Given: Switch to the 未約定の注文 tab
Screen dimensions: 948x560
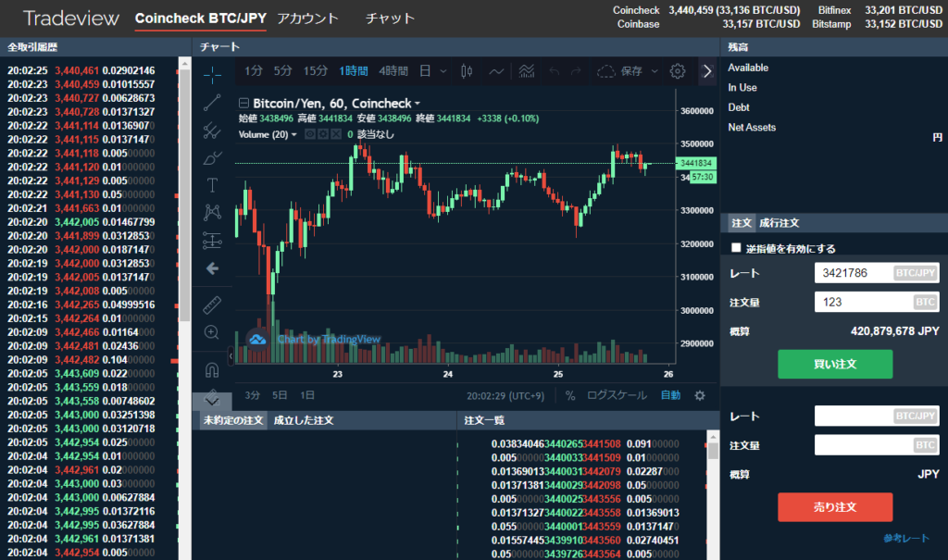Looking at the screenshot, I should tap(233, 420).
